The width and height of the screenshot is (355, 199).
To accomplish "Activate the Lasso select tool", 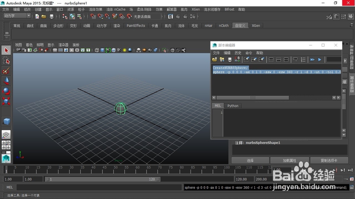I will [x=6, y=61].
